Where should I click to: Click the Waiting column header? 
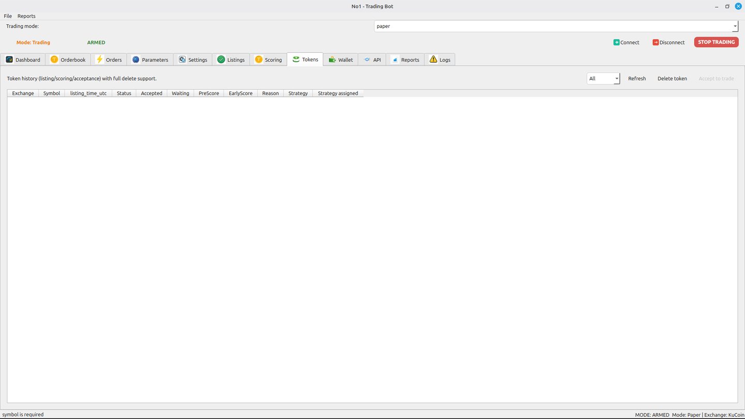point(181,93)
